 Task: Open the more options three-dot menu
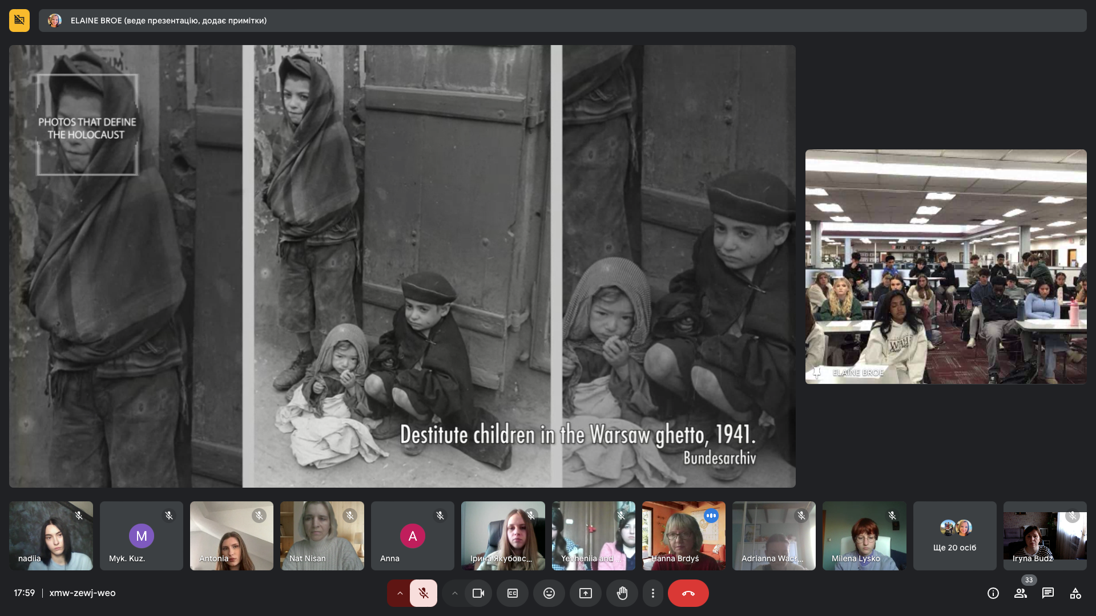pos(653,593)
